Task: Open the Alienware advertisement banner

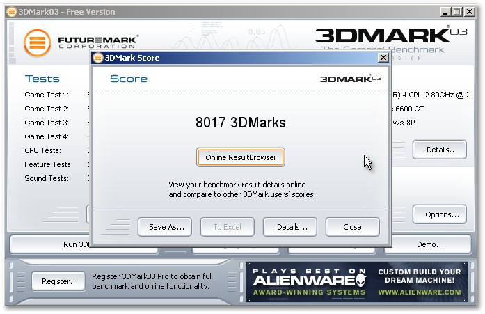Action: click(x=357, y=282)
